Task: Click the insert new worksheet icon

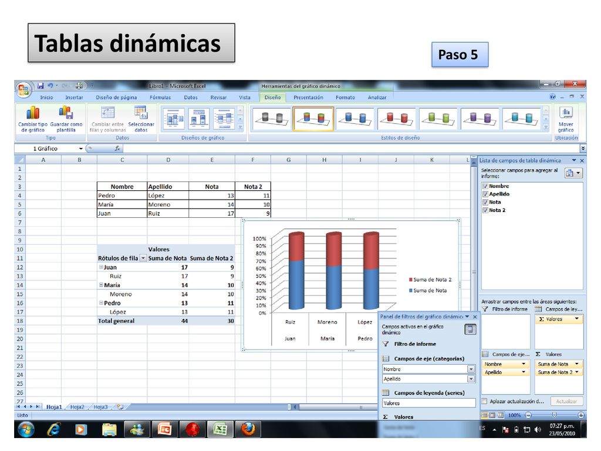Action: [120, 407]
